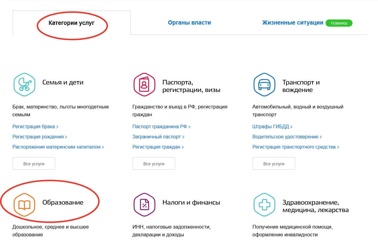Click the tax document Налоги и финансы icon
This screenshot has width=378, height=242.
[144, 205]
